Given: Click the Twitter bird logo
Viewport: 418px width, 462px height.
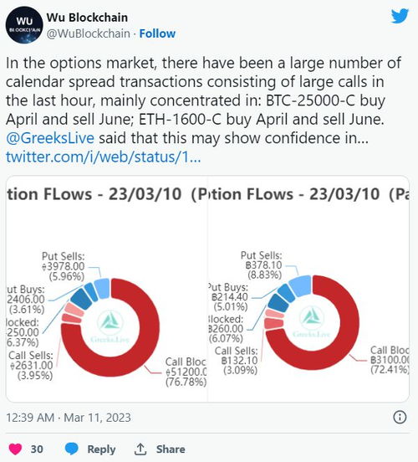Looking at the screenshot, I should (x=400, y=16).
